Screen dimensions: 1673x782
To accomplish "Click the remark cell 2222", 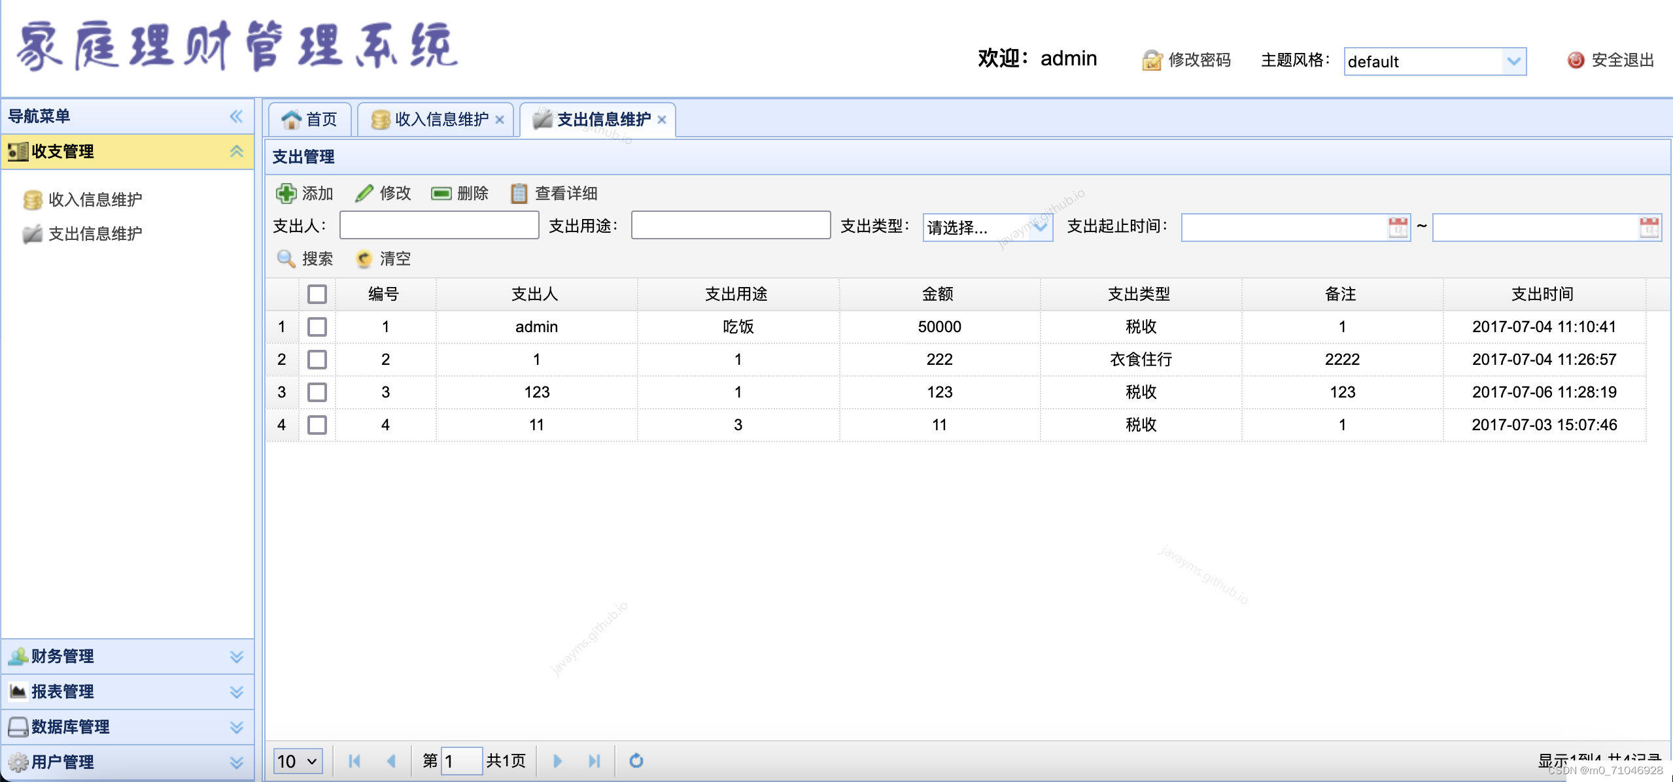I will pyautogui.click(x=1342, y=360).
